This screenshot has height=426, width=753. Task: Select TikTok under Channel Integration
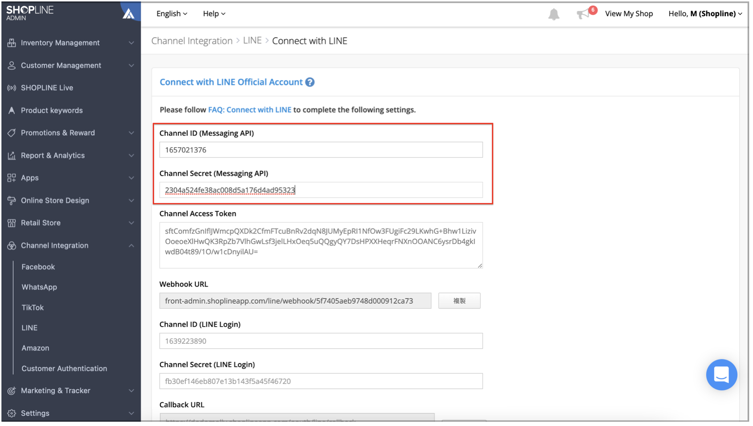[32, 308]
